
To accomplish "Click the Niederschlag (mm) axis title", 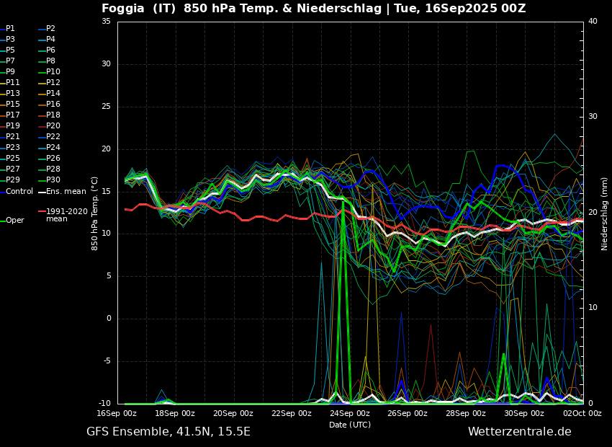I will tap(605, 213).
